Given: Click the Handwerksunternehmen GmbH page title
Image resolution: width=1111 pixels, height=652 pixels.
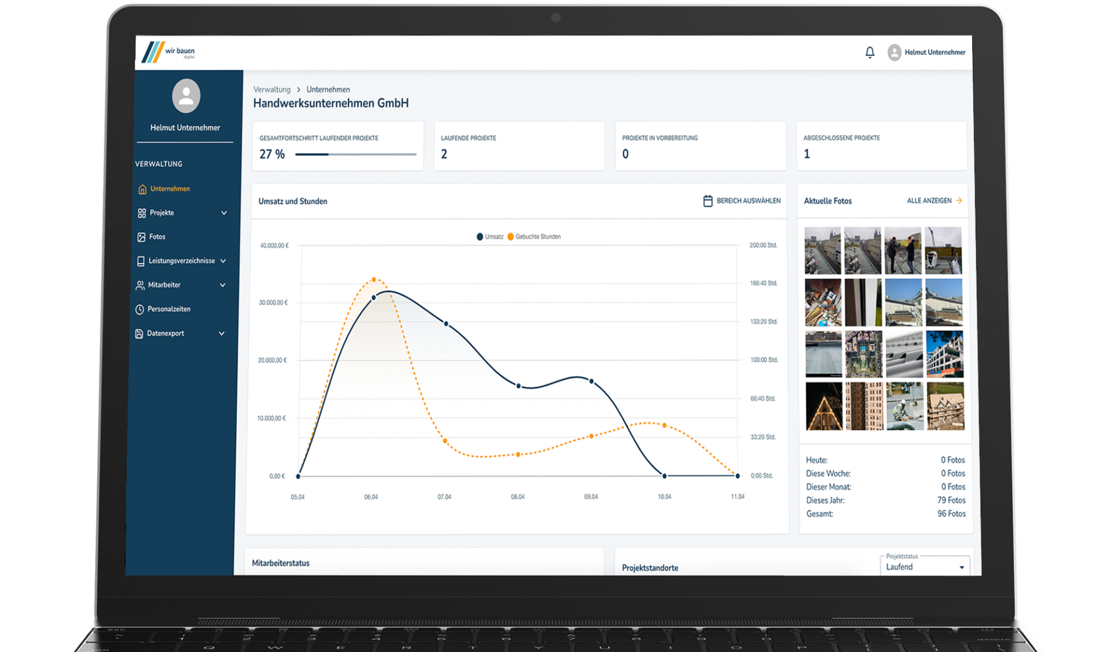Looking at the screenshot, I should (x=331, y=103).
